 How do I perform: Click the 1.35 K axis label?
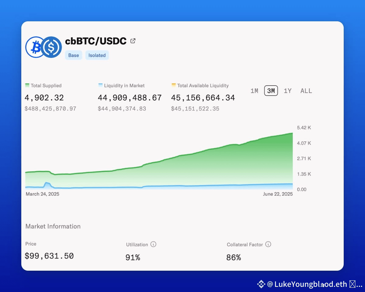point(304,174)
